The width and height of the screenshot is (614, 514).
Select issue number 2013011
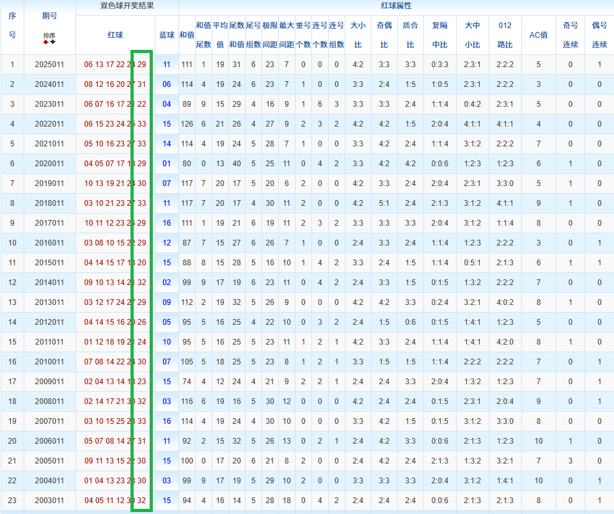pyautogui.click(x=49, y=302)
